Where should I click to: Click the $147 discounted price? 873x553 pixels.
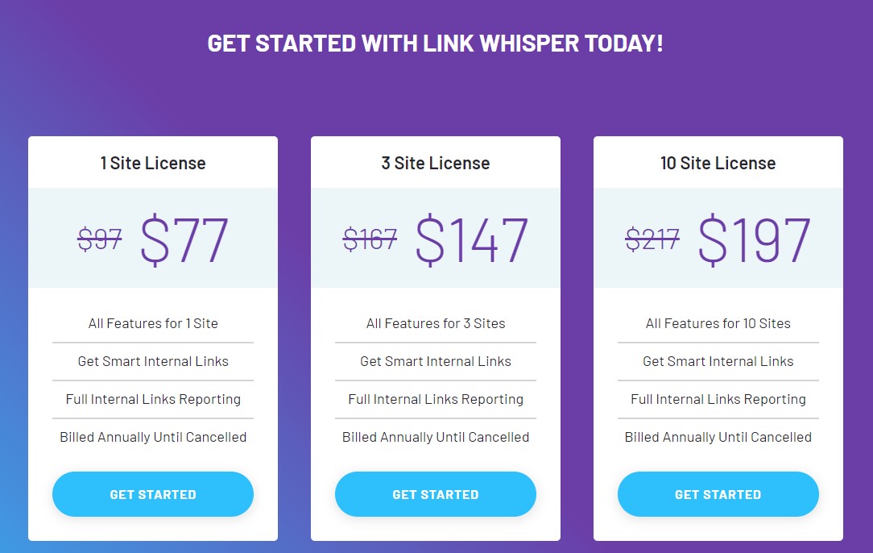(x=471, y=239)
